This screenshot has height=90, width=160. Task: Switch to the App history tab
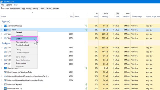26,8
